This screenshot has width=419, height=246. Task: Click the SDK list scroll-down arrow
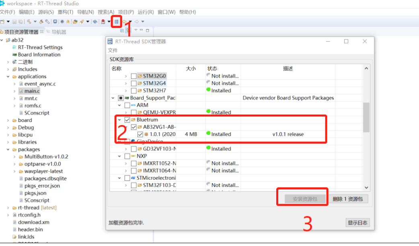tap(366, 187)
